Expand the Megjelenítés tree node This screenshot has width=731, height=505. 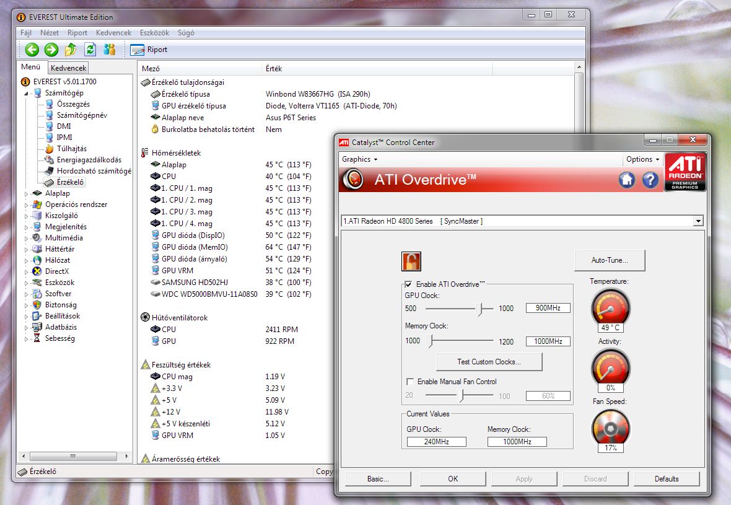coord(26,227)
